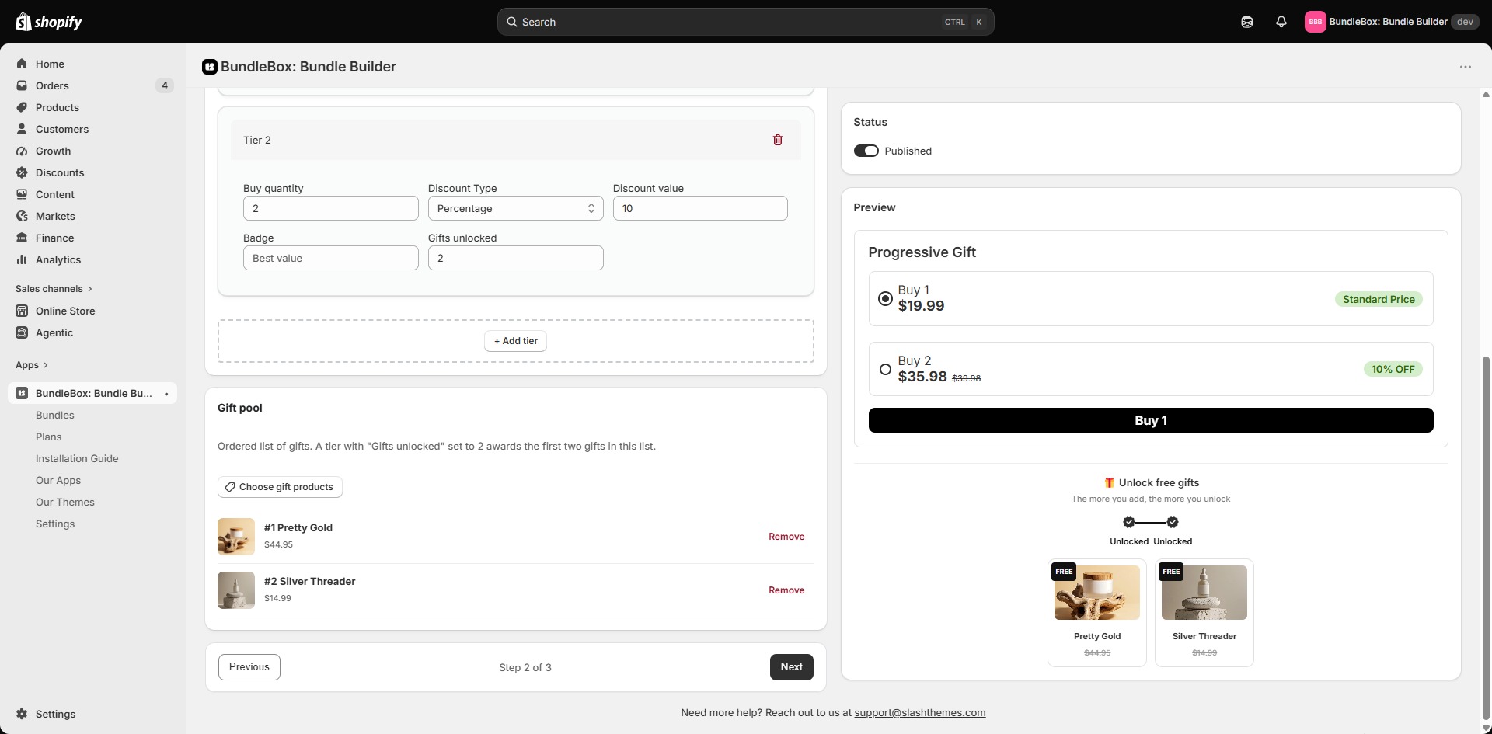
Task: Expand the Sales channels section
Action: [x=54, y=289]
